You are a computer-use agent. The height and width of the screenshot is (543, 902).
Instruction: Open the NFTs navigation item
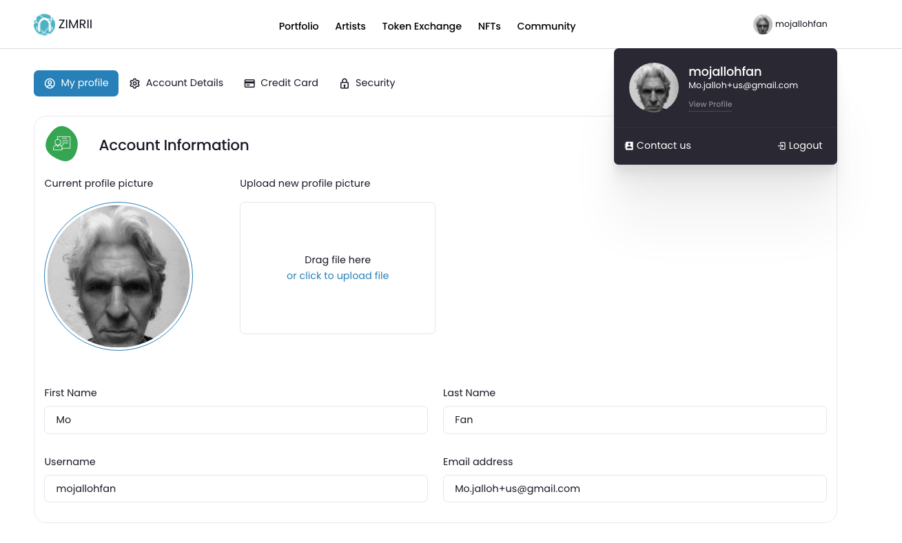click(489, 26)
